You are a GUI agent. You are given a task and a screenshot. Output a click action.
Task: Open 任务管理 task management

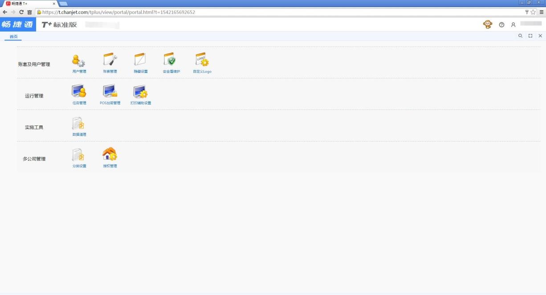click(79, 95)
